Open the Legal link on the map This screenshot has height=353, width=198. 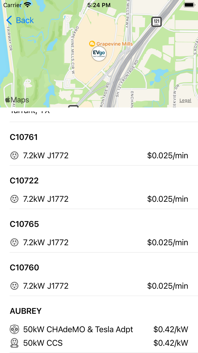pyautogui.click(x=185, y=100)
